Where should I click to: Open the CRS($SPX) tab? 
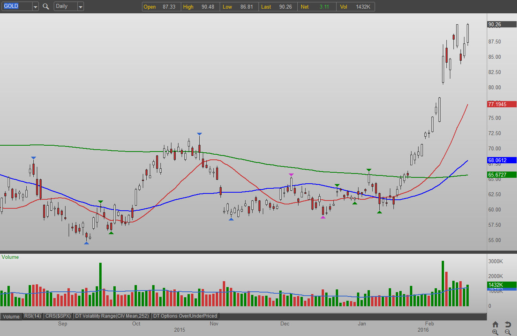pos(58,316)
